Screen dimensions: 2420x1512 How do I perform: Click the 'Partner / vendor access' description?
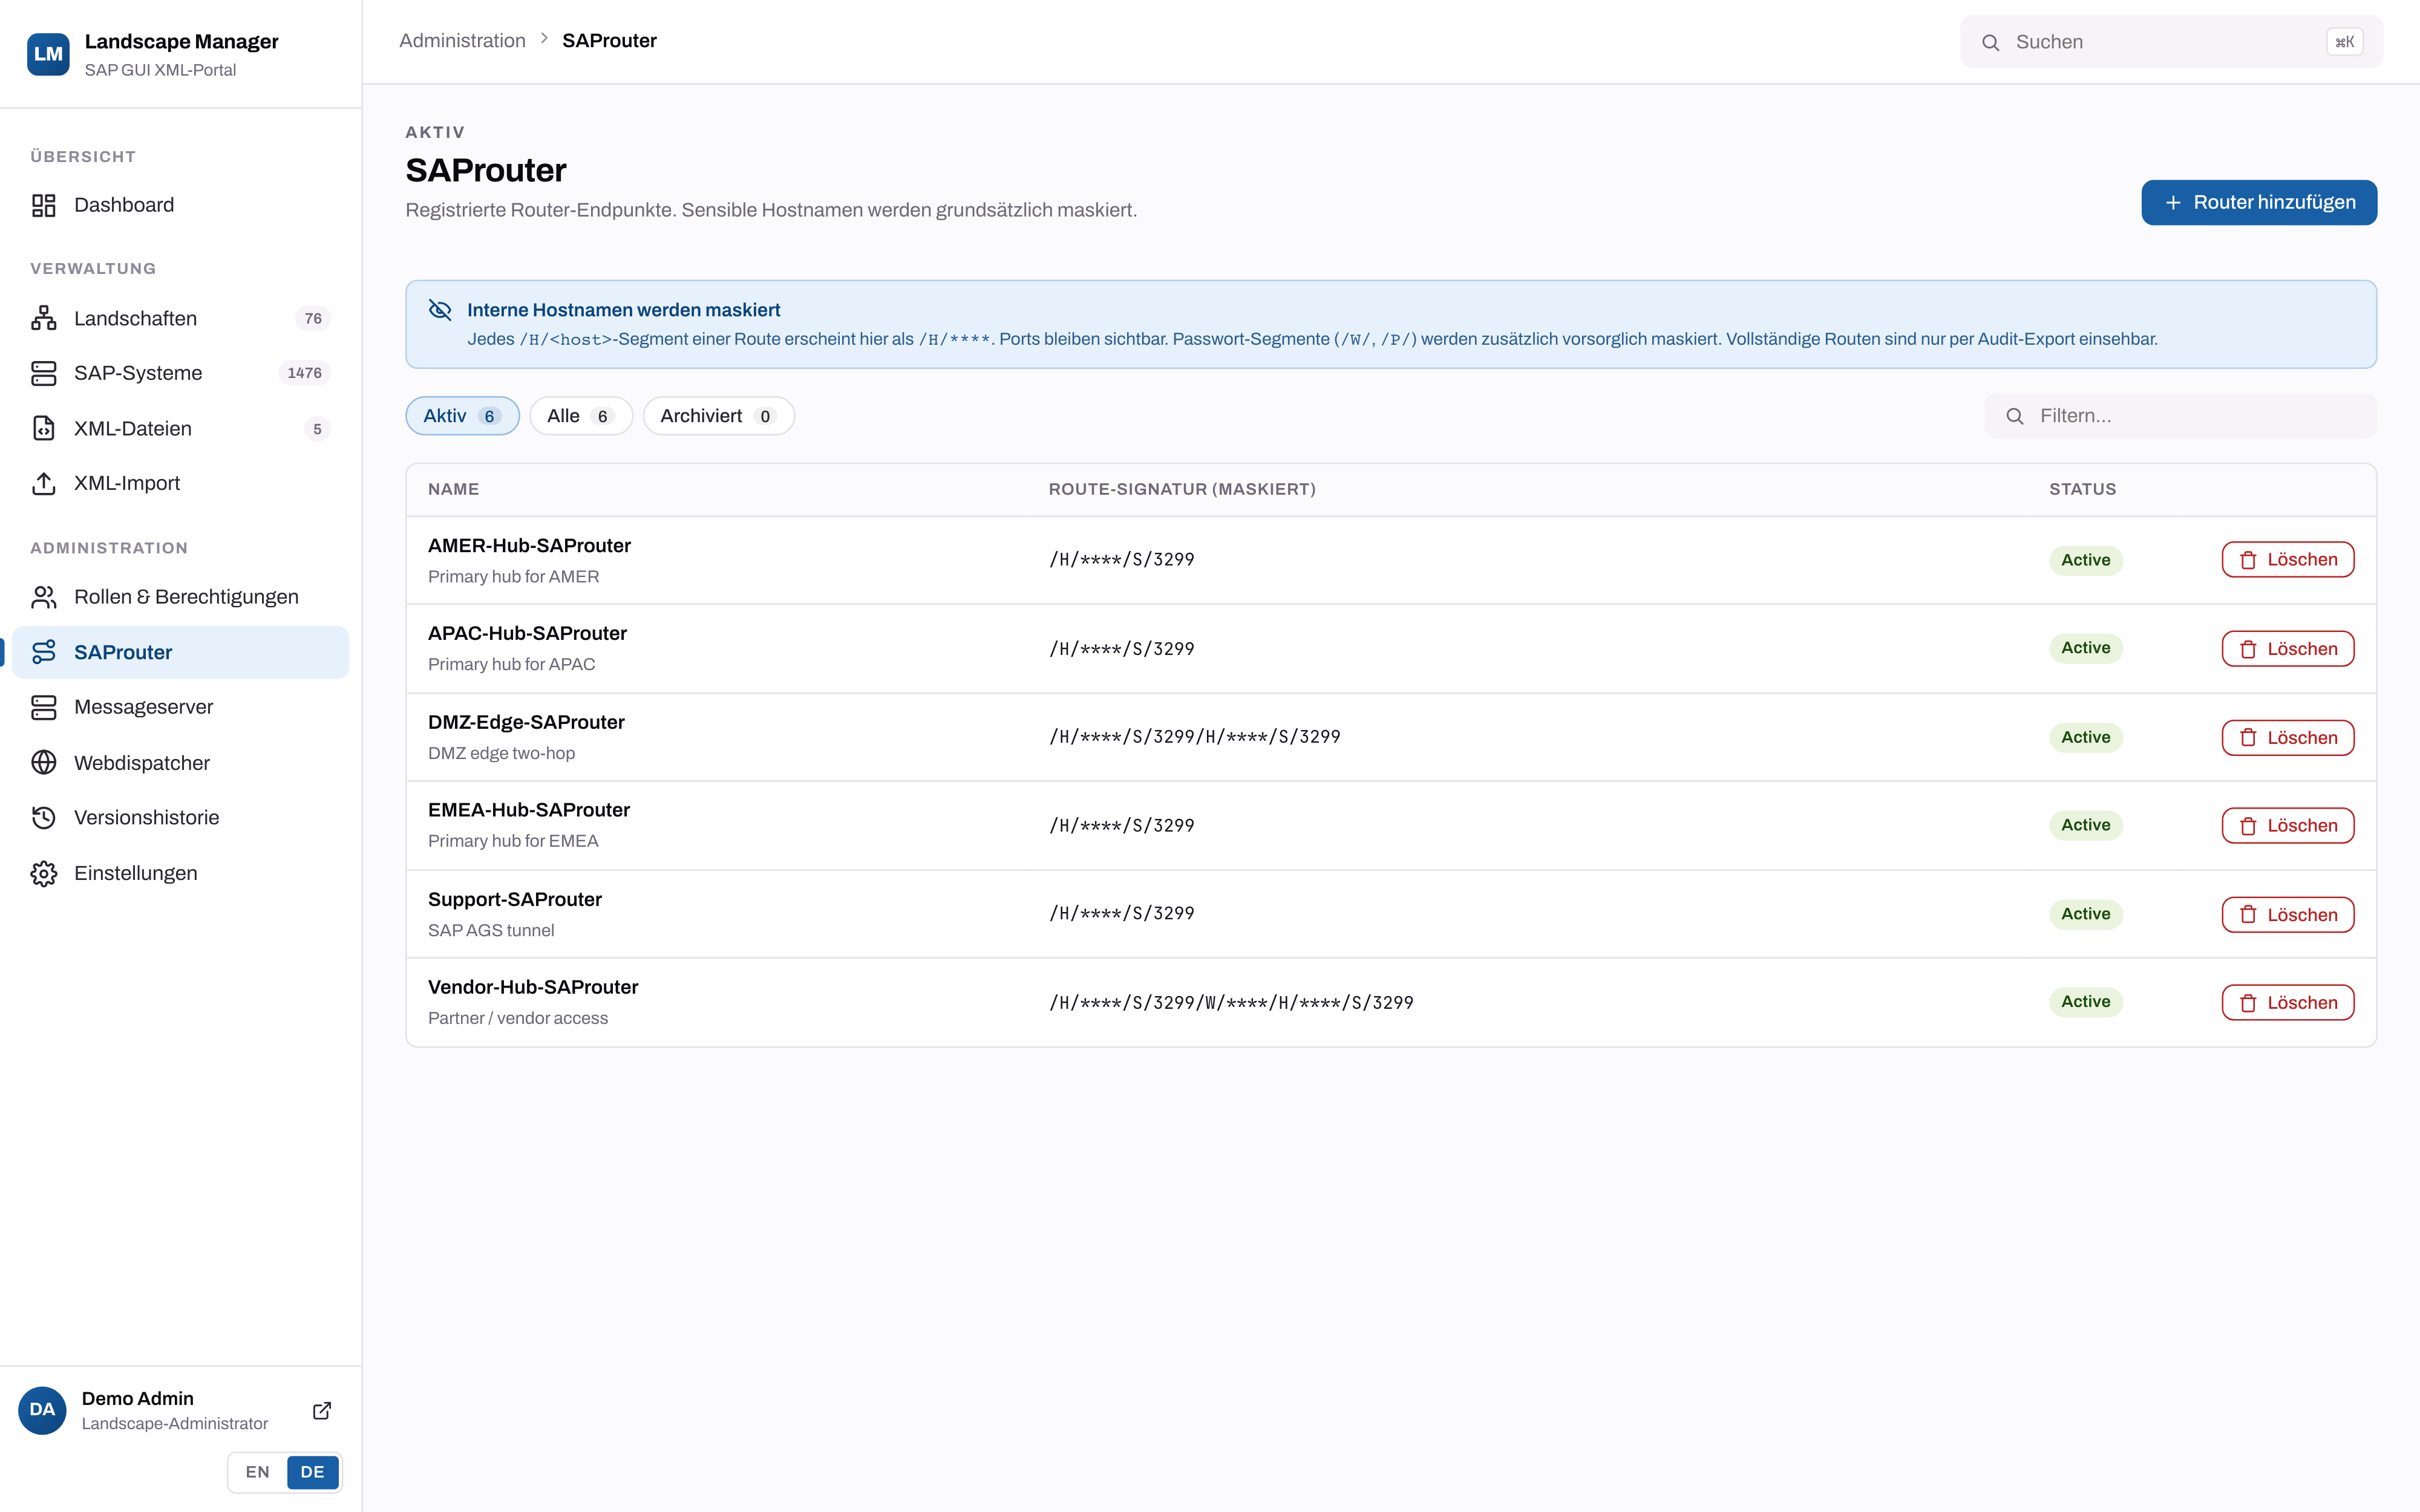pyautogui.click(x=518, y=1018)
